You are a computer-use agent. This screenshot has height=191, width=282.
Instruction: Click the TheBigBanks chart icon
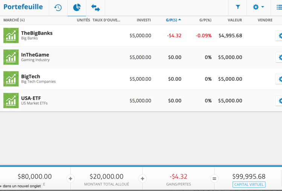(11, 35)
